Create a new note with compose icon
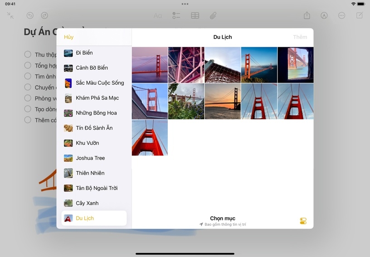The height and width of the screenshot is (257, 370). 360,15
